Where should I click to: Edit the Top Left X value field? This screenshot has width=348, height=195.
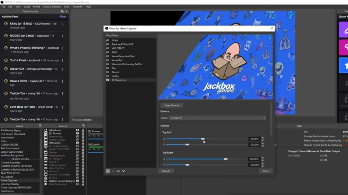pos(254,139)
